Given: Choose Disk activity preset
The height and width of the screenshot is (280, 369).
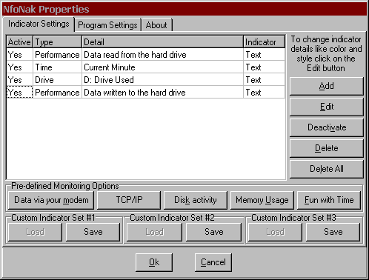Looking at the screenshot, I should (x=196, y=200).
